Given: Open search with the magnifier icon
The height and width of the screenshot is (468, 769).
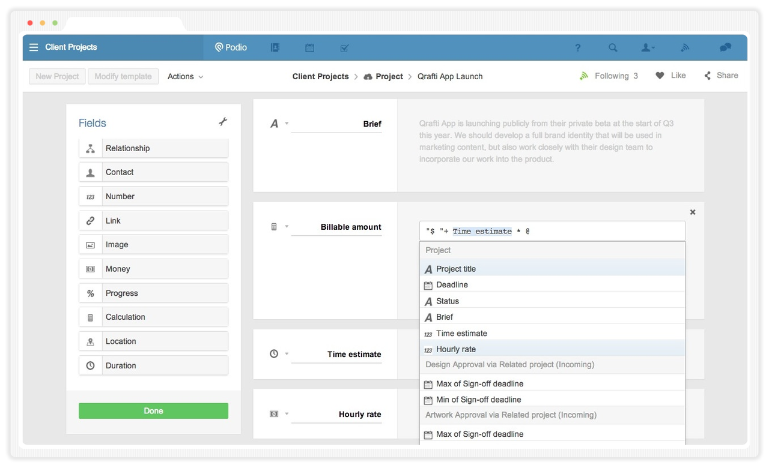Looking at the screenshot, I should (613, 47).
